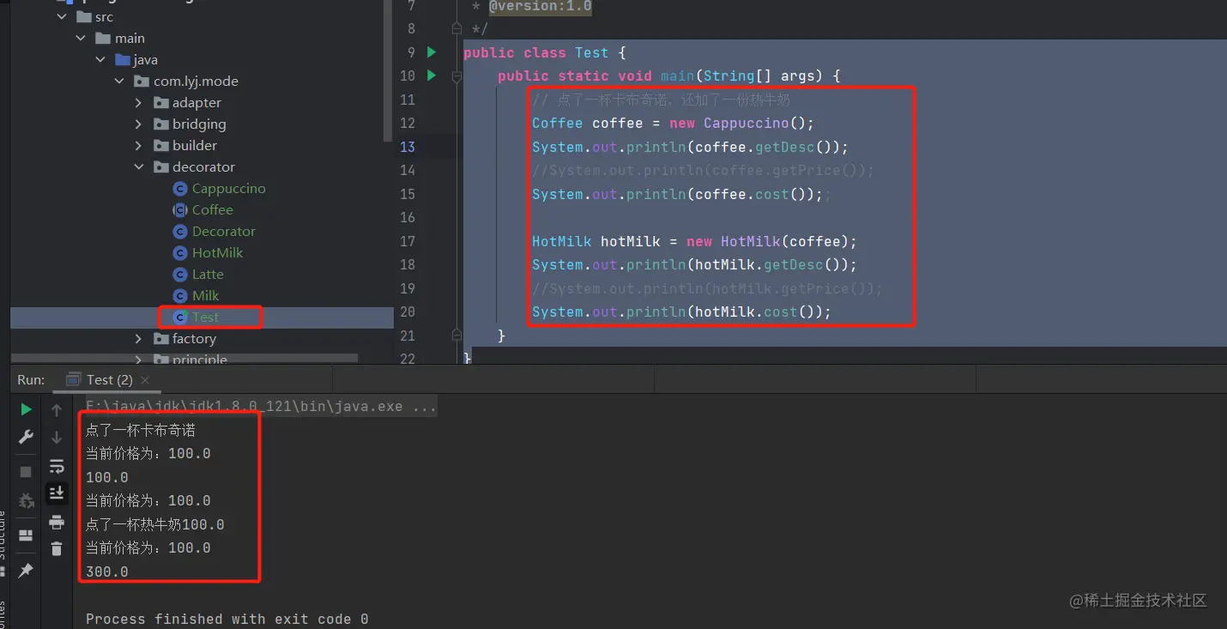
Task: Expand the folded java.exe command line
Action: 262,406
